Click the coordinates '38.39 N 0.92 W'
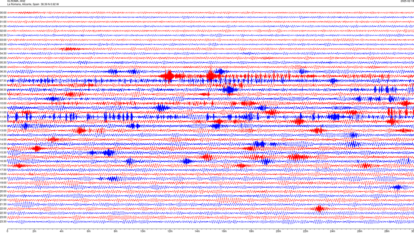414x233 pixels. [x=50, y=4]
